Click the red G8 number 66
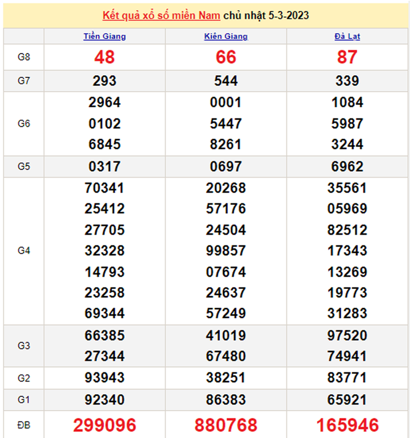 [x=226, y=57]
